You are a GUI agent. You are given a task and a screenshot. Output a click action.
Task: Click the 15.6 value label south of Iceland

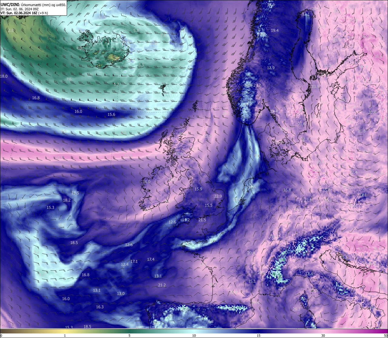point(112,114)
